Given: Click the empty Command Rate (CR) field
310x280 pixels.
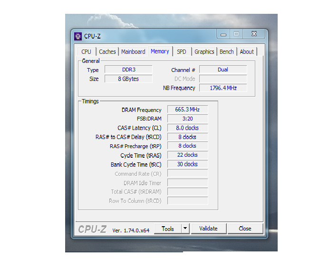Looking at the screenshot, I should click(x=187, y=173).
